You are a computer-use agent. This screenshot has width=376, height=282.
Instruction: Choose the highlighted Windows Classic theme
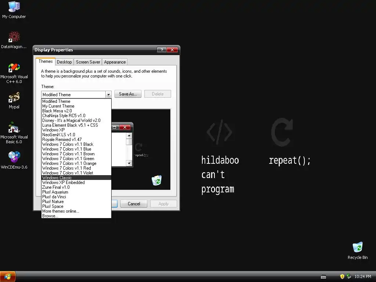[76, 178]
